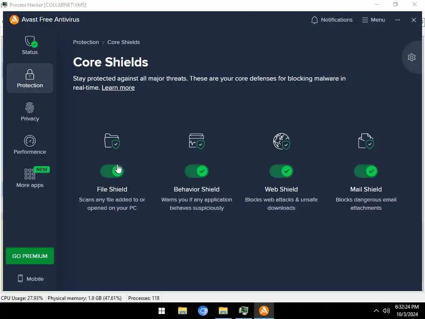Open Process Hacker from taskbar

click(243, 311)
